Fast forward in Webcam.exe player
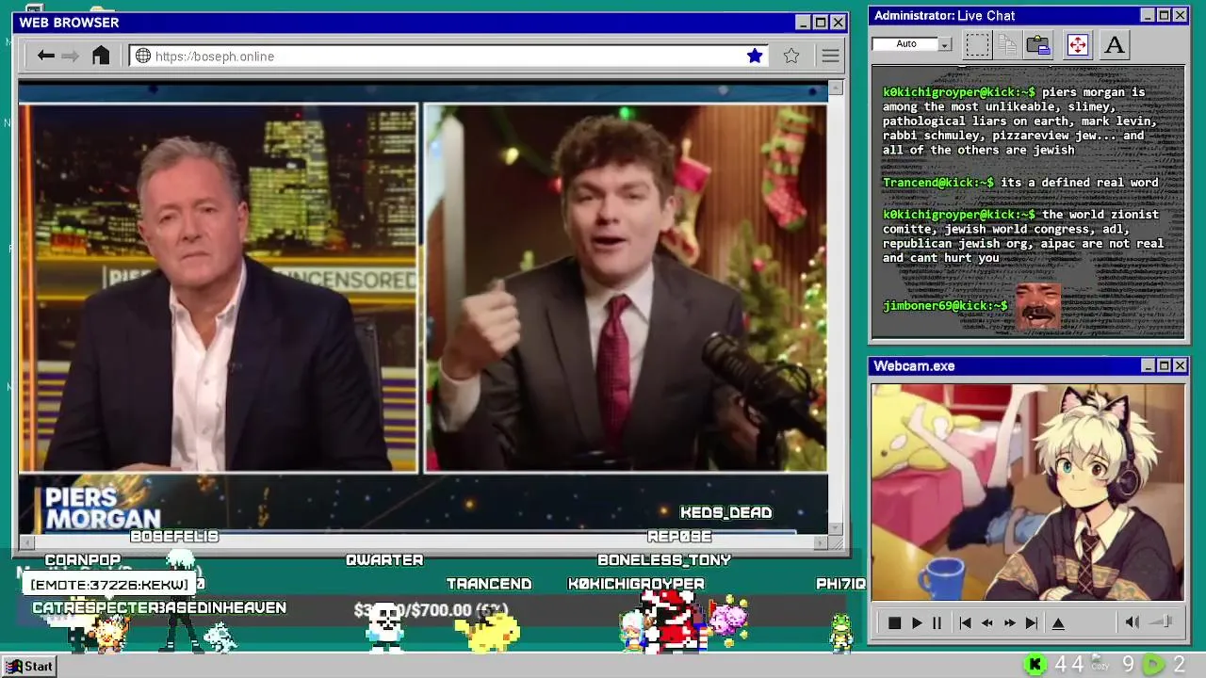This screenshot has height=678, width=1206. (x=1010, y=622)
